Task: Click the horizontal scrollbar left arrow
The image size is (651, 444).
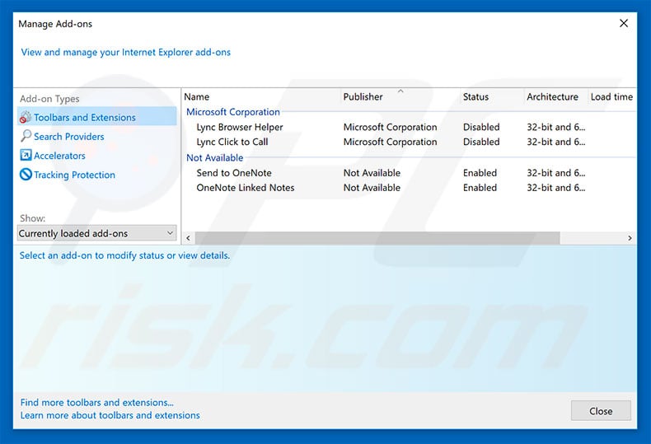Action: pos(188,238)
